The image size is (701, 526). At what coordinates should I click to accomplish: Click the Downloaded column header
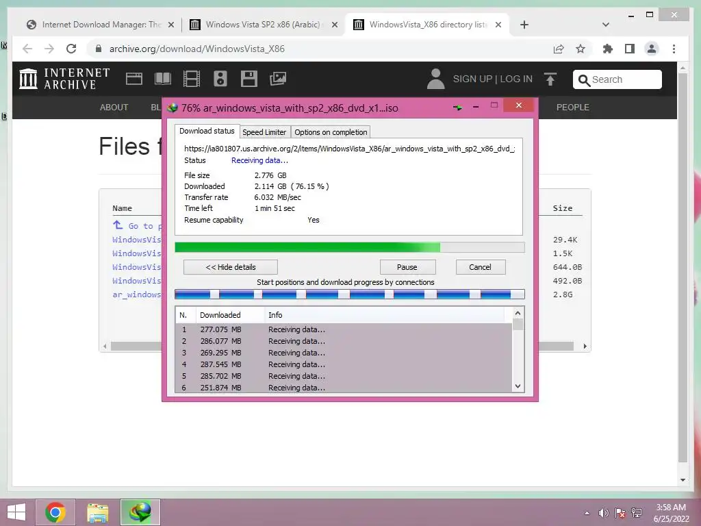coord(230,315)
